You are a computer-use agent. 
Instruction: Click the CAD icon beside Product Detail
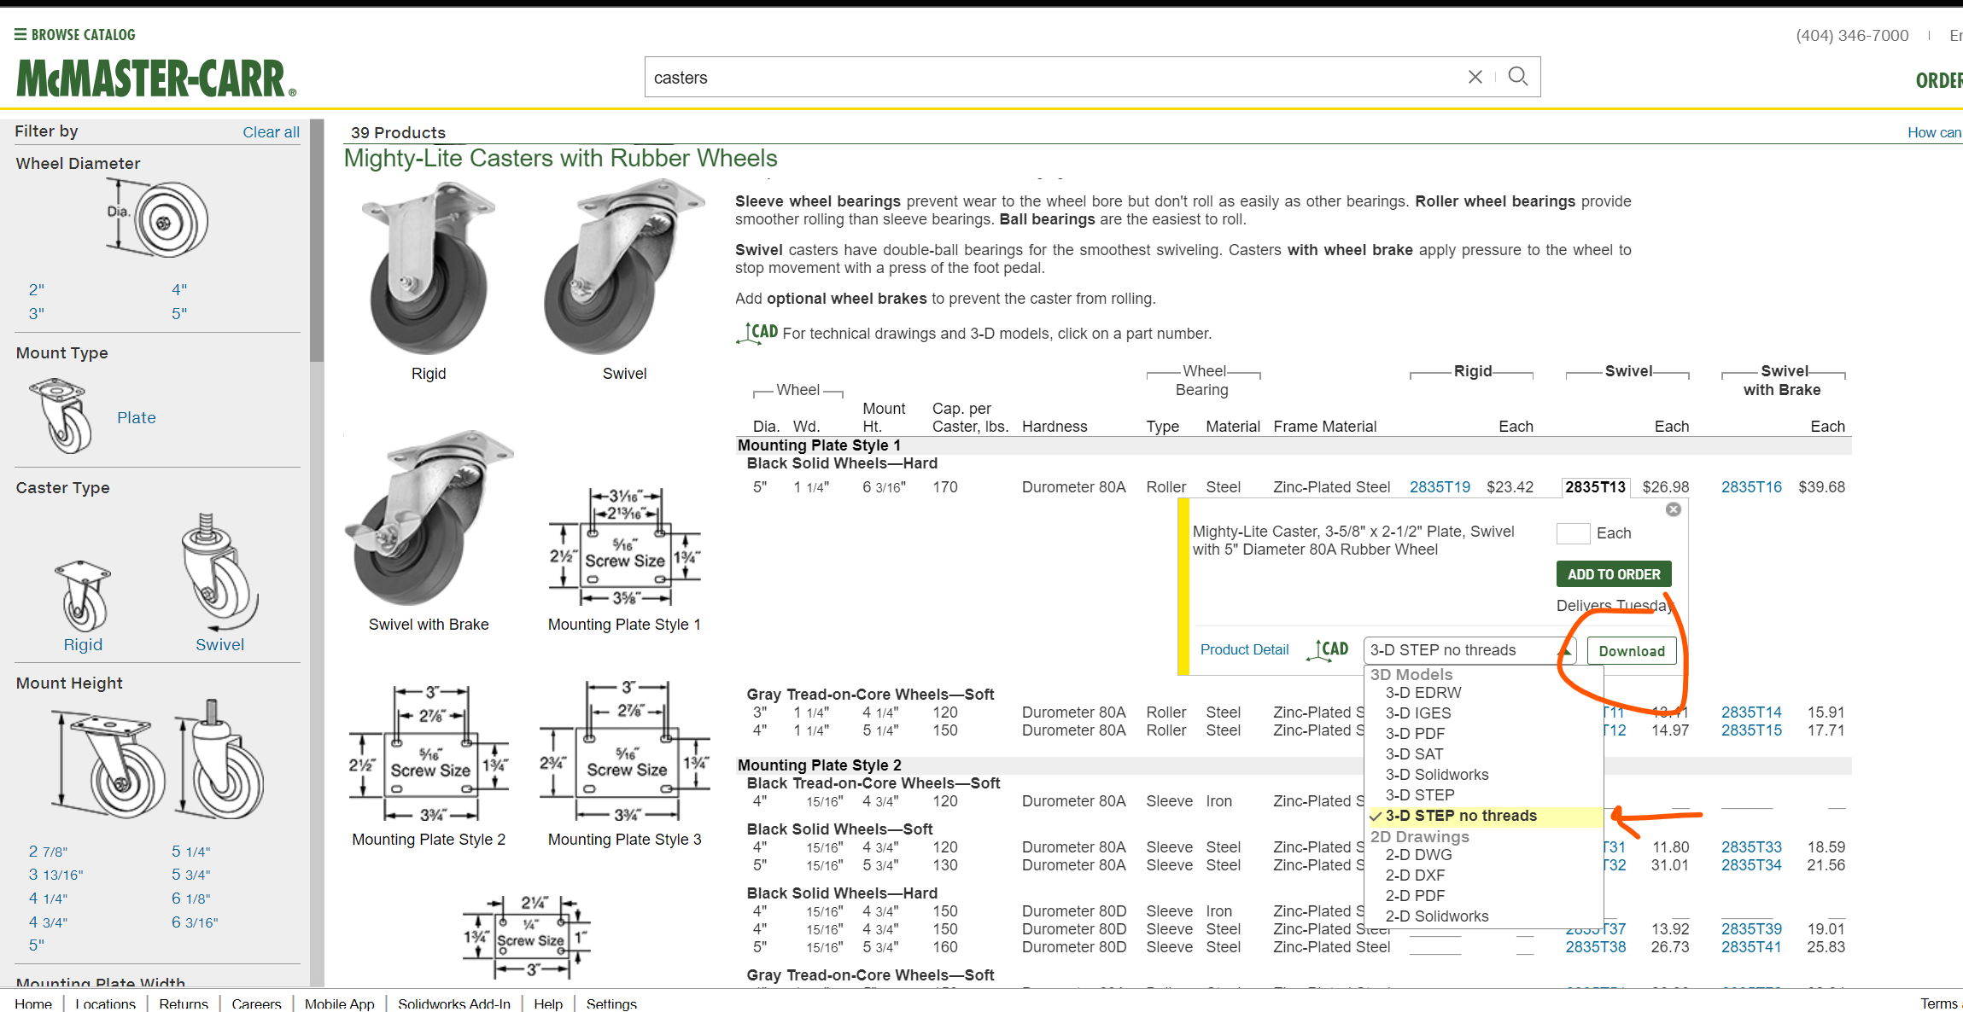tap(1329, 650)
